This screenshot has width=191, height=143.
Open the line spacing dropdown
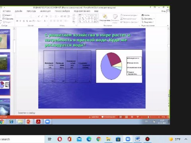[69, 16]
